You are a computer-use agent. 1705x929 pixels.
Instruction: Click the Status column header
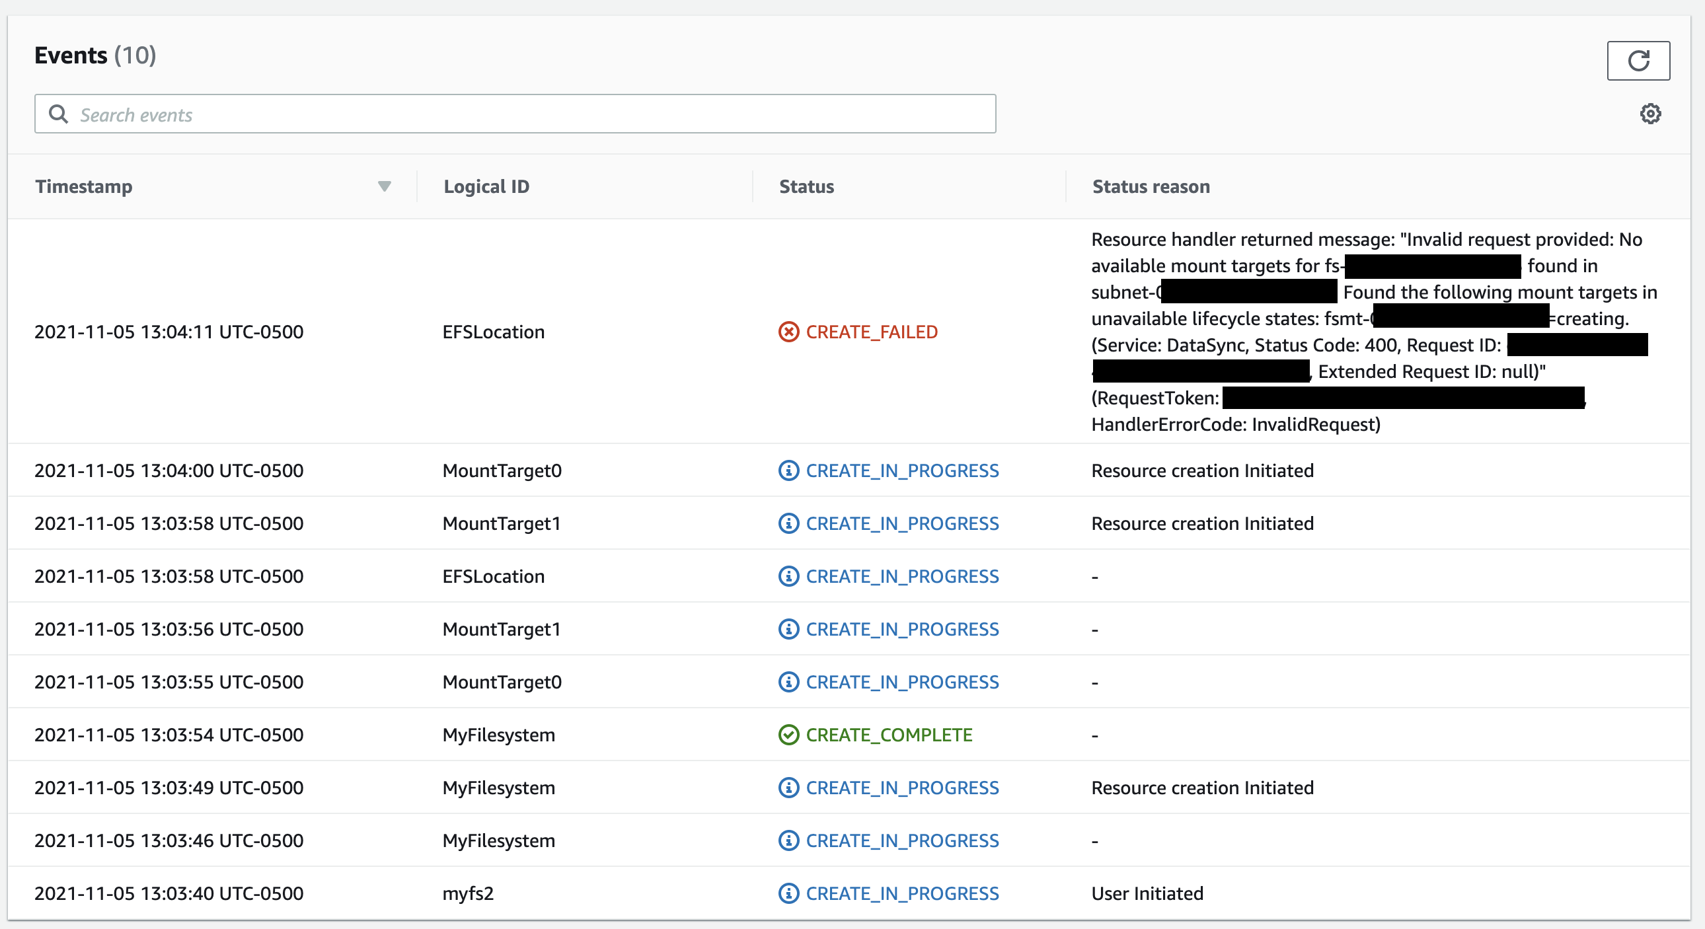pos(806,186)
